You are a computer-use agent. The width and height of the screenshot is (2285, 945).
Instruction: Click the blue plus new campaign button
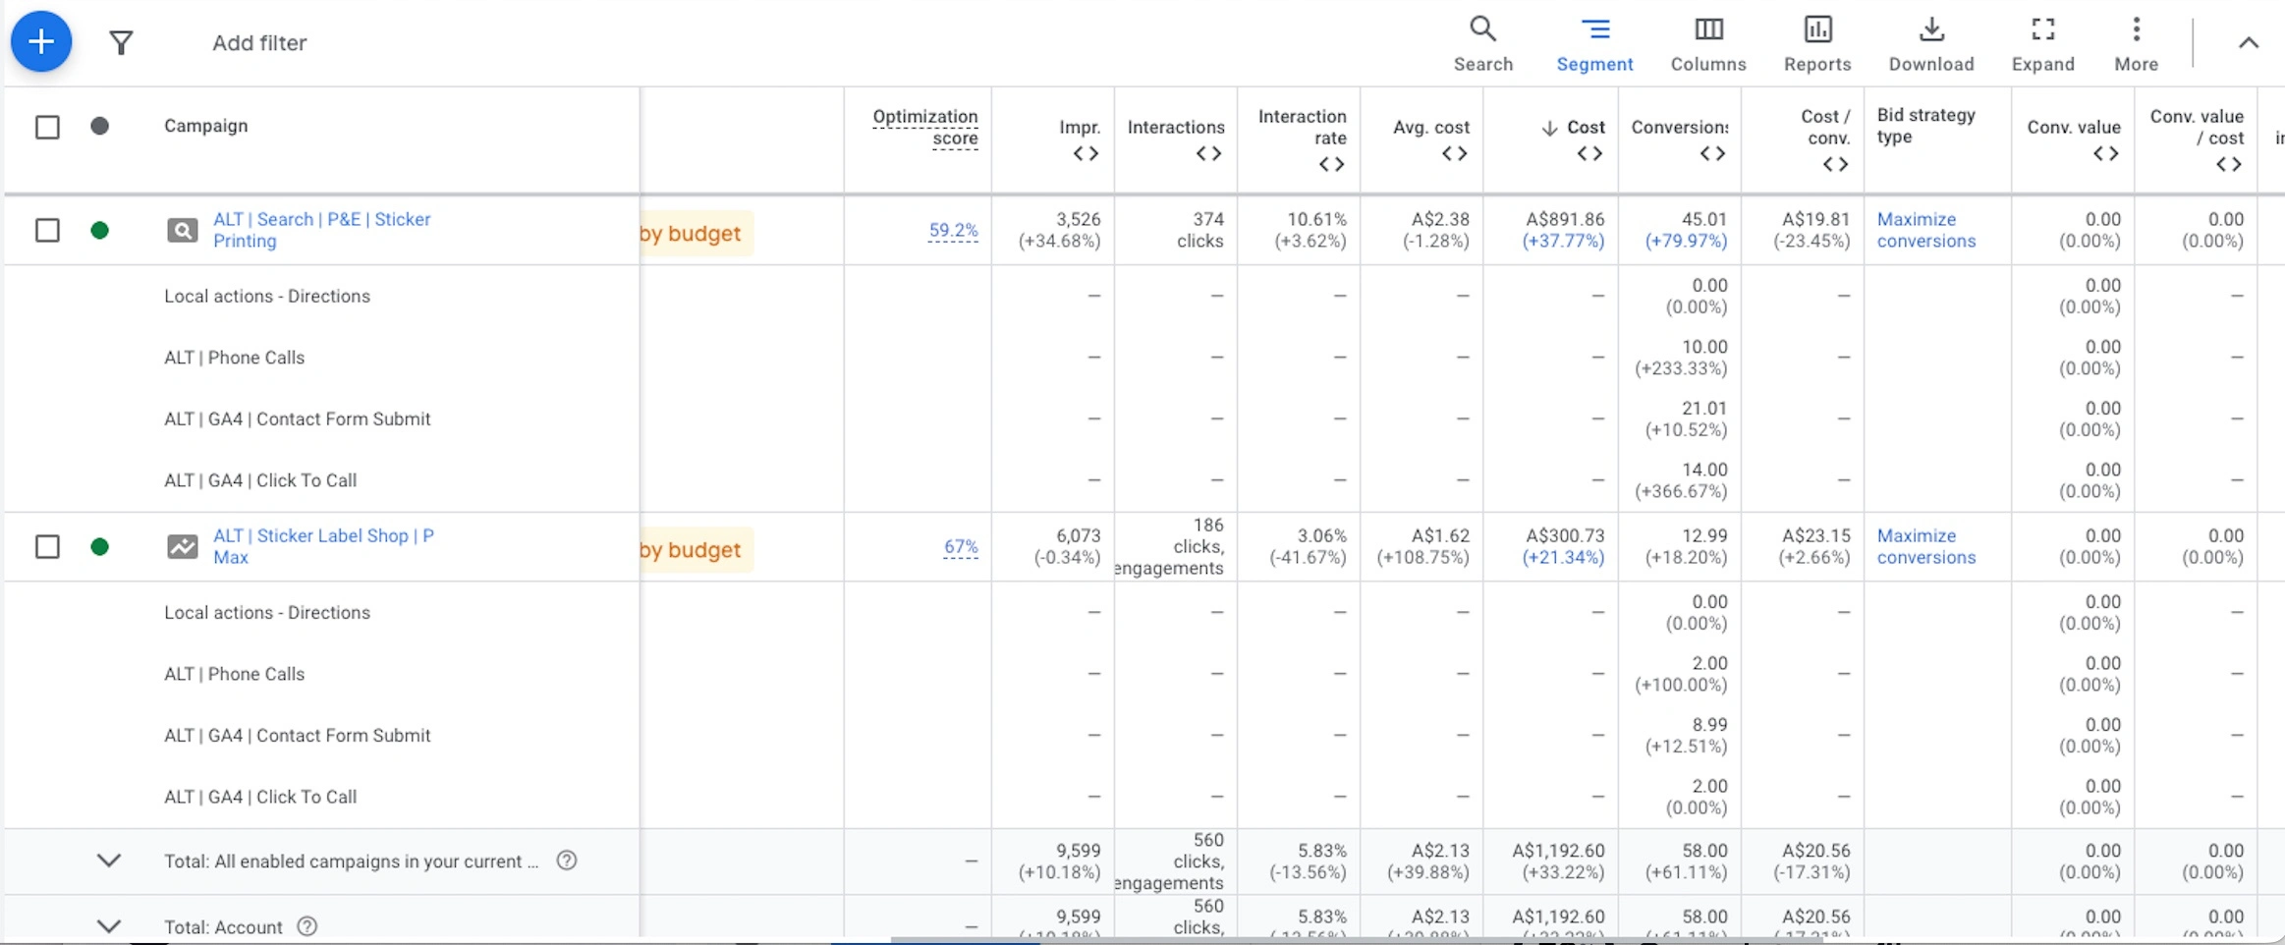point(41,42)
